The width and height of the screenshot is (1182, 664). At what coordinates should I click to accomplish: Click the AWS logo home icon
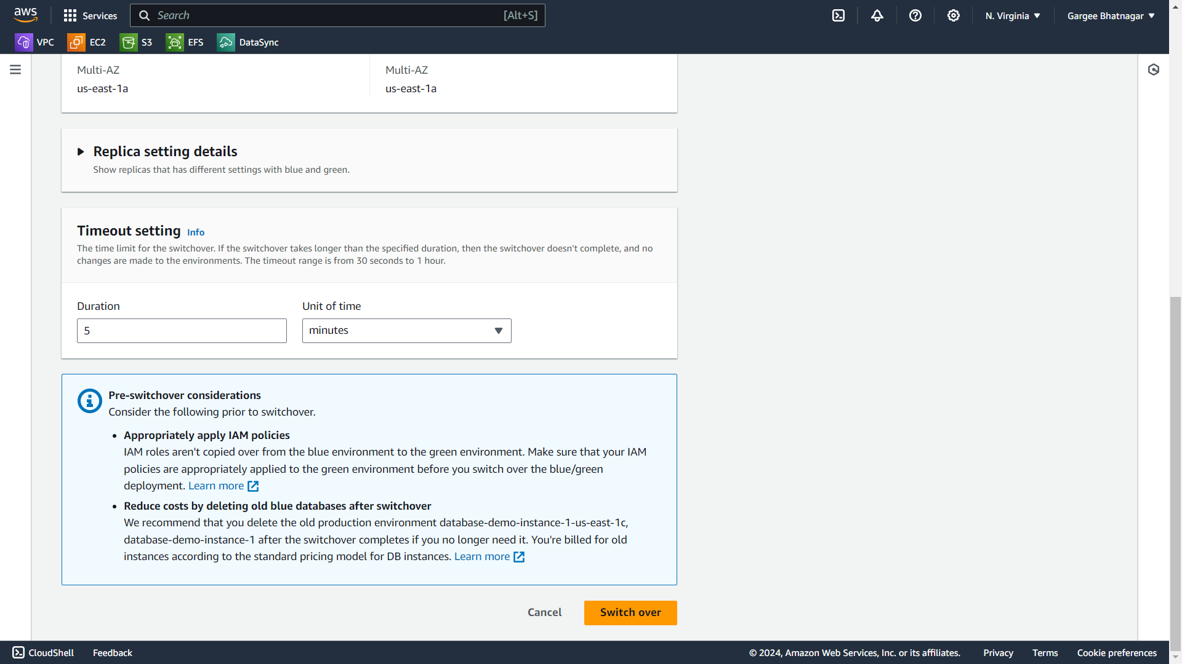[x=25, y=15]
